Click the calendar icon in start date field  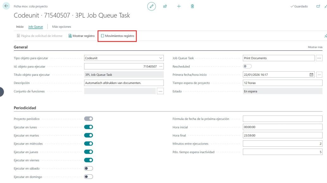[x=311, y=74]
